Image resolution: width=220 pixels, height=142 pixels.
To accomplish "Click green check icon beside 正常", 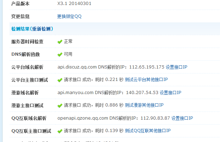I will point(60,42).
